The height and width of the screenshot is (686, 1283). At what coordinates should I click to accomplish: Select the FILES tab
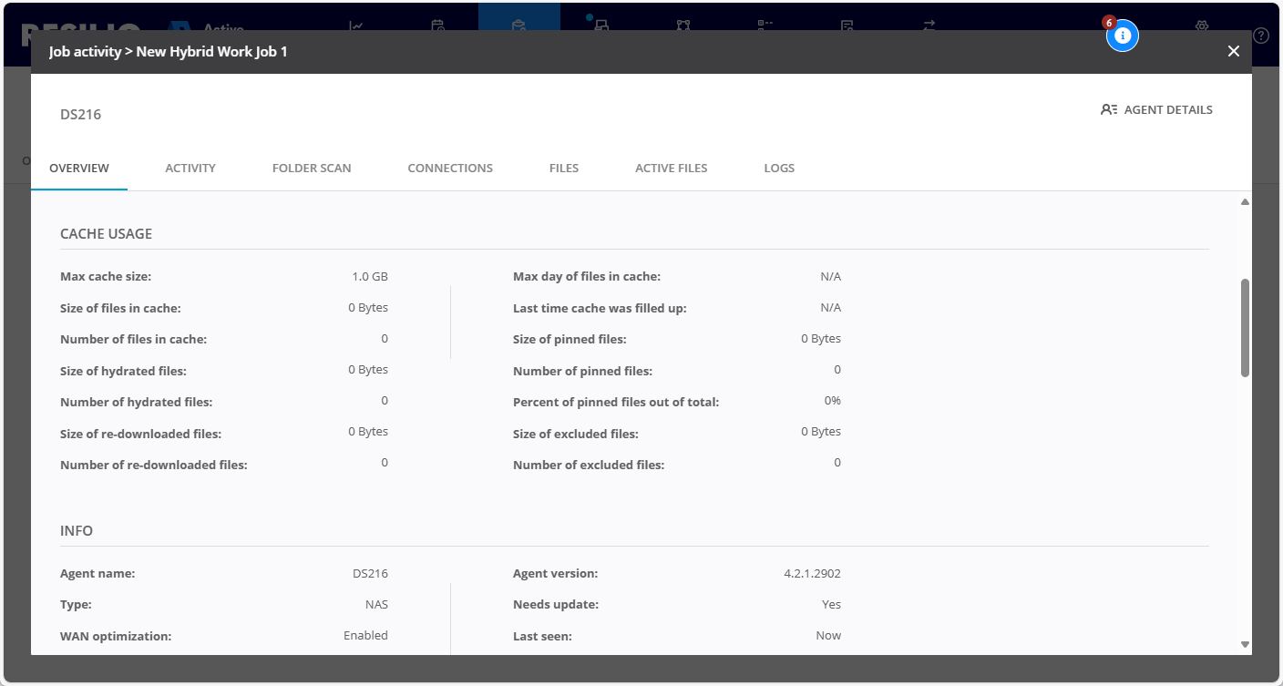point(564,169)
